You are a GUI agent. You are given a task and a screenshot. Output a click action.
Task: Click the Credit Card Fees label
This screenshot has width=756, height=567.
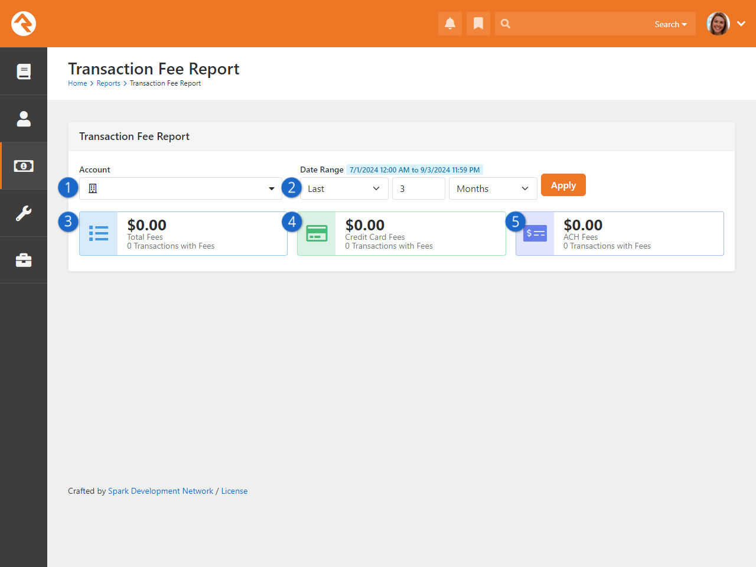click(x=375, y=237)
